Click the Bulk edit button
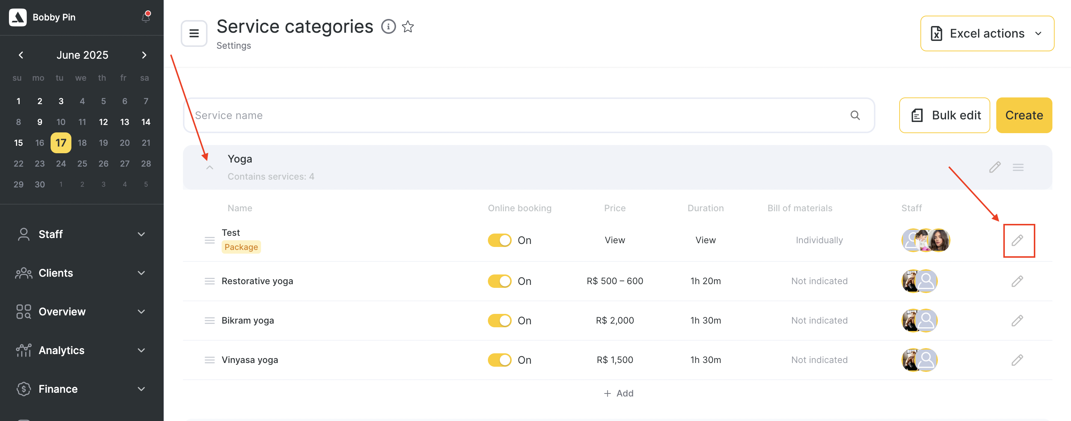This screenshot has height=421, width=1071. click(x=944, y=115)
